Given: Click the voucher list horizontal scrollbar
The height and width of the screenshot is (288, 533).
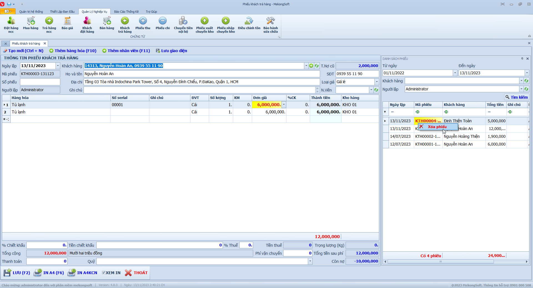Looking at the screenshot, I should pyautogui.click(x=440, y=262).
